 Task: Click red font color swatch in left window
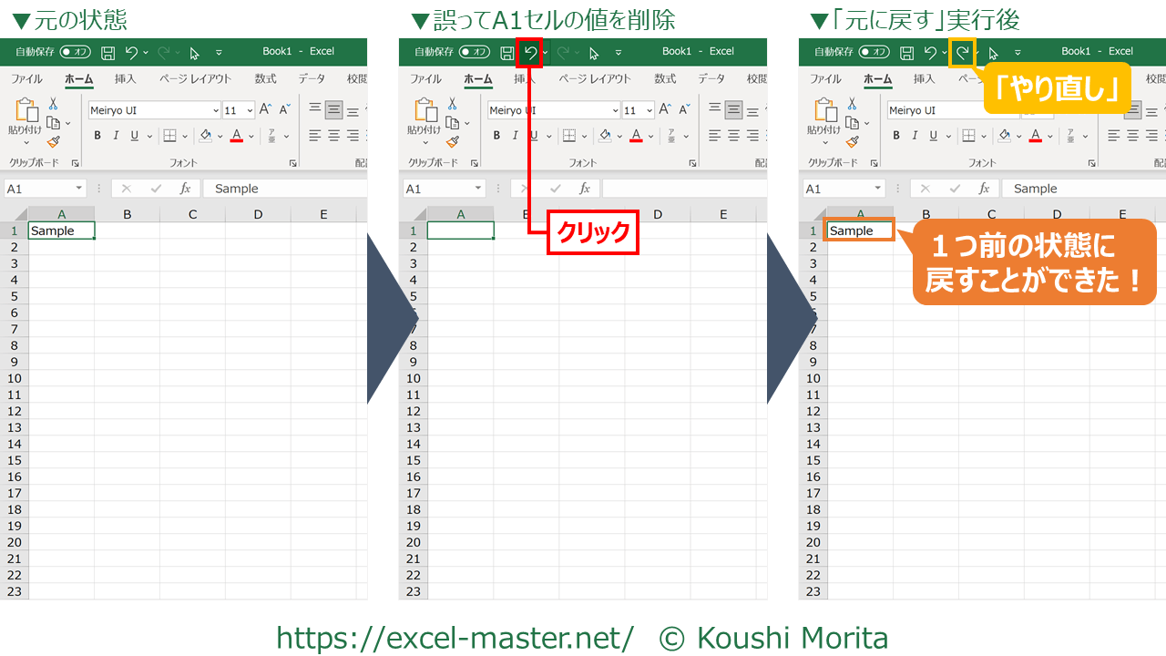point(237,137)
